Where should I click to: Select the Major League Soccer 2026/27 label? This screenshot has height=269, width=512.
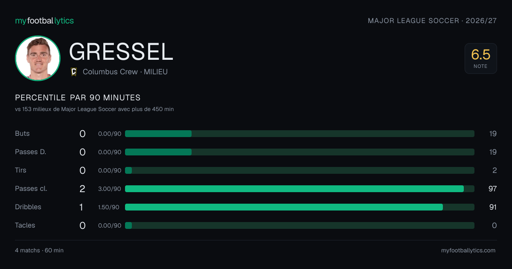(432, 20)
